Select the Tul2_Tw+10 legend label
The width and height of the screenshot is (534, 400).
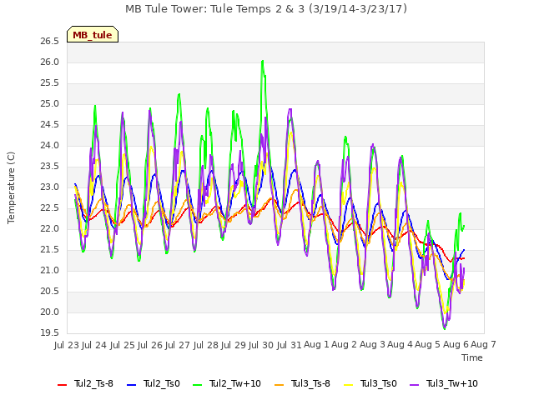click(235, 383)
